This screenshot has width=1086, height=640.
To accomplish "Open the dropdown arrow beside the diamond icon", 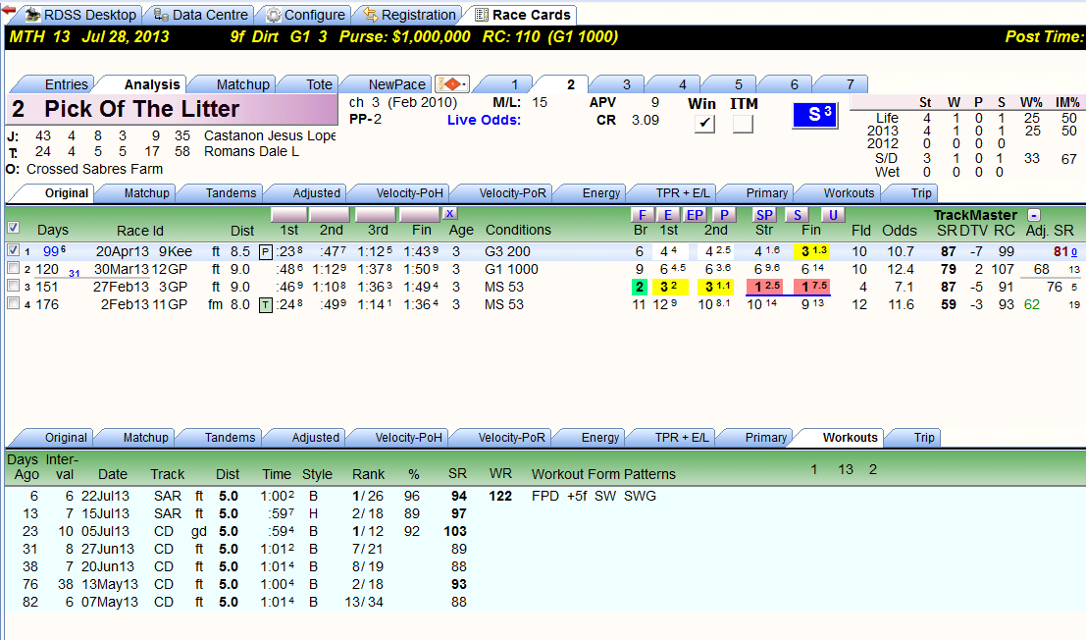I will click(466, 84).
